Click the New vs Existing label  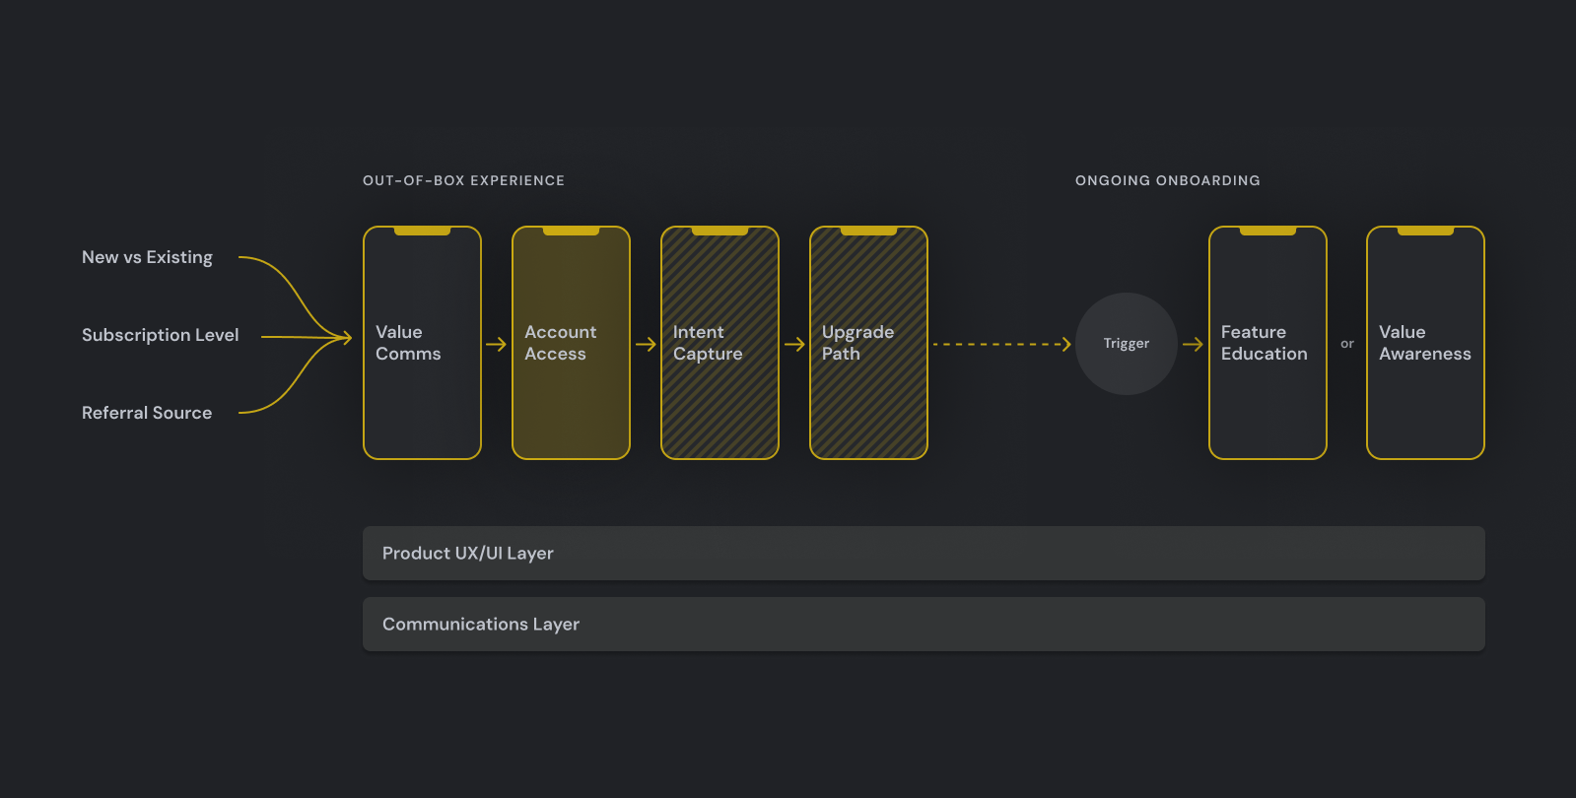pyautogui.click(x=147, y=257)
